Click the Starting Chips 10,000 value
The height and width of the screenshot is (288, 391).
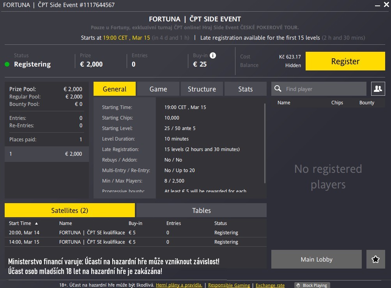point(172,118)
